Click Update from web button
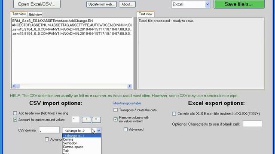 (101, 4)
